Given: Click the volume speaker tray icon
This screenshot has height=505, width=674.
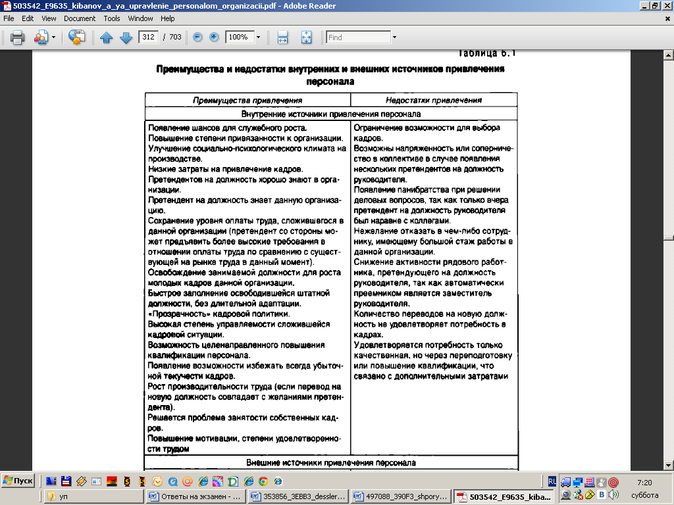Looking at the screenshot, I should pos(613,495).
